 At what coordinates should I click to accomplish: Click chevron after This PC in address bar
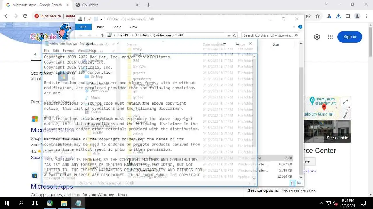(x=133, y=35)
